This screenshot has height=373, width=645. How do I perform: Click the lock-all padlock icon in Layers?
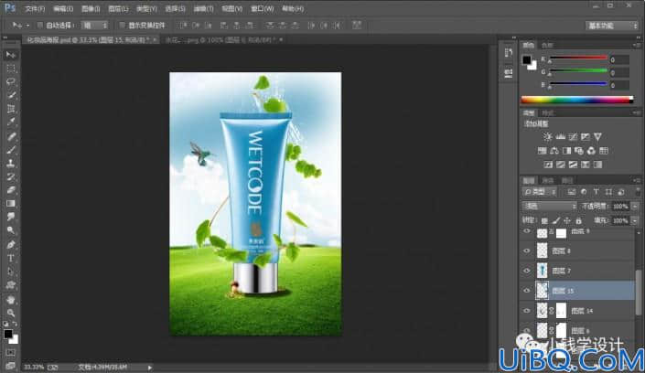[x=579, y=221]
